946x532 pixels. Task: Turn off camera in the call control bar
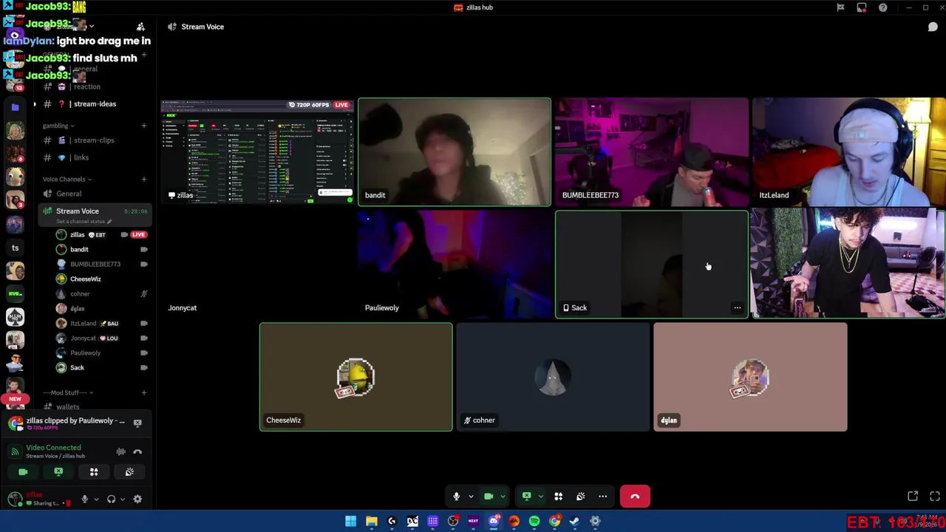[x=489, y=497]
